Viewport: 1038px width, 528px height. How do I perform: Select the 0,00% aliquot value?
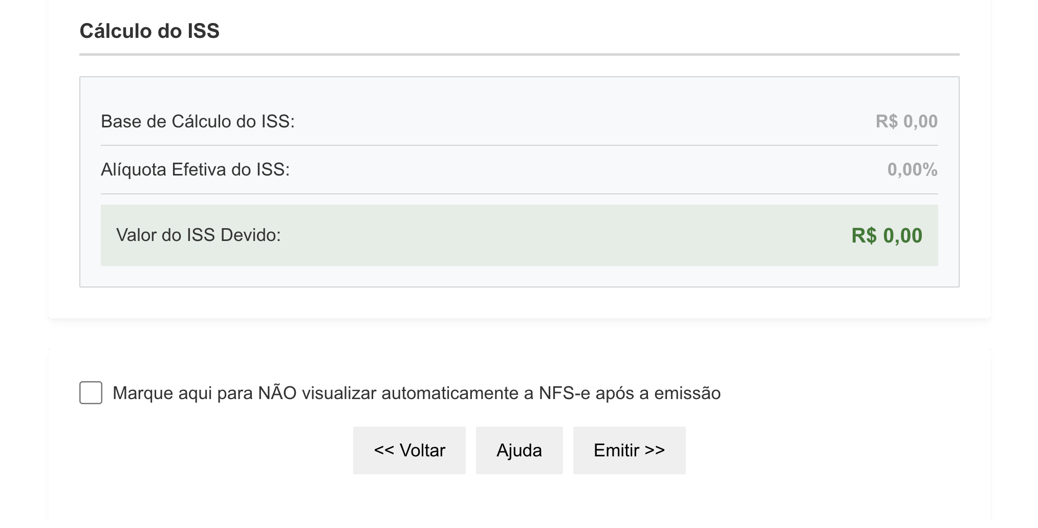912,169
